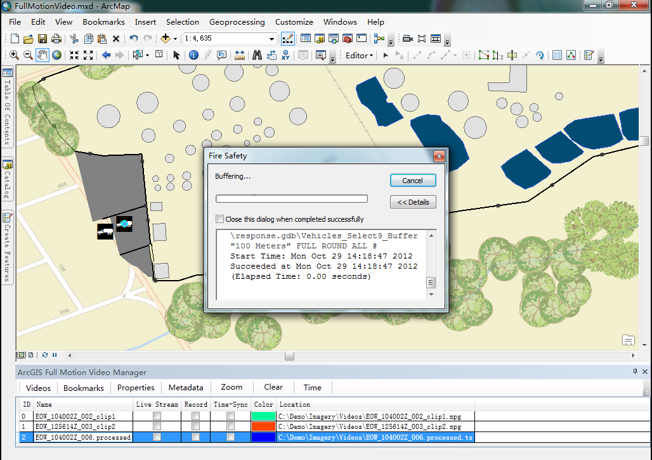This screenshot has height=460, width=652.
Task: Pin the Full Motion Video Manager panel
Action: (x=635, y=371)
